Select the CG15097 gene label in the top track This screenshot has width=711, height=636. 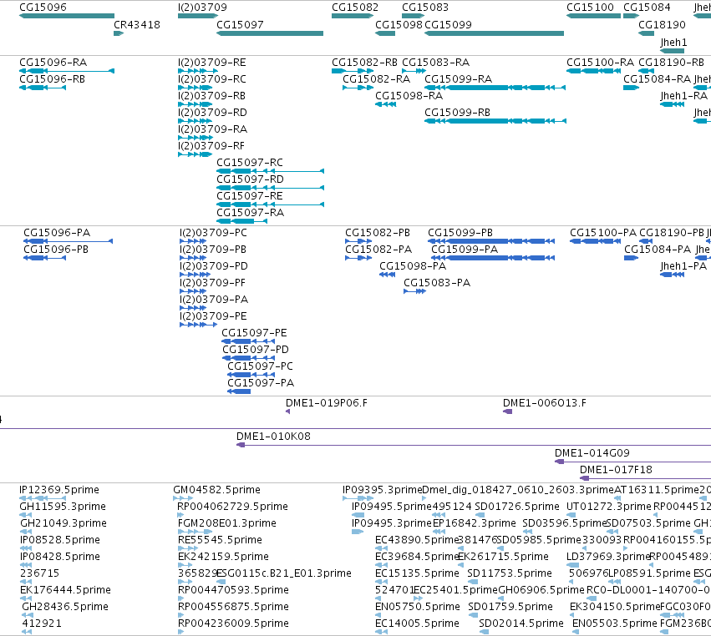pos(240,25)
